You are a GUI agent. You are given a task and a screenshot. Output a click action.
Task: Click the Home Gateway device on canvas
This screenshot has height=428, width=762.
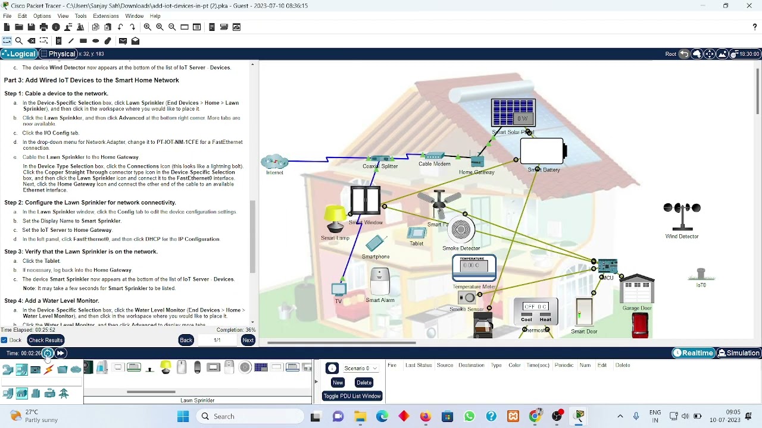tap(476, 161)
